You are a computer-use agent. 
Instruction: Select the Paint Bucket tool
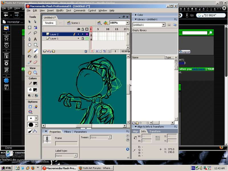point(35,56)
